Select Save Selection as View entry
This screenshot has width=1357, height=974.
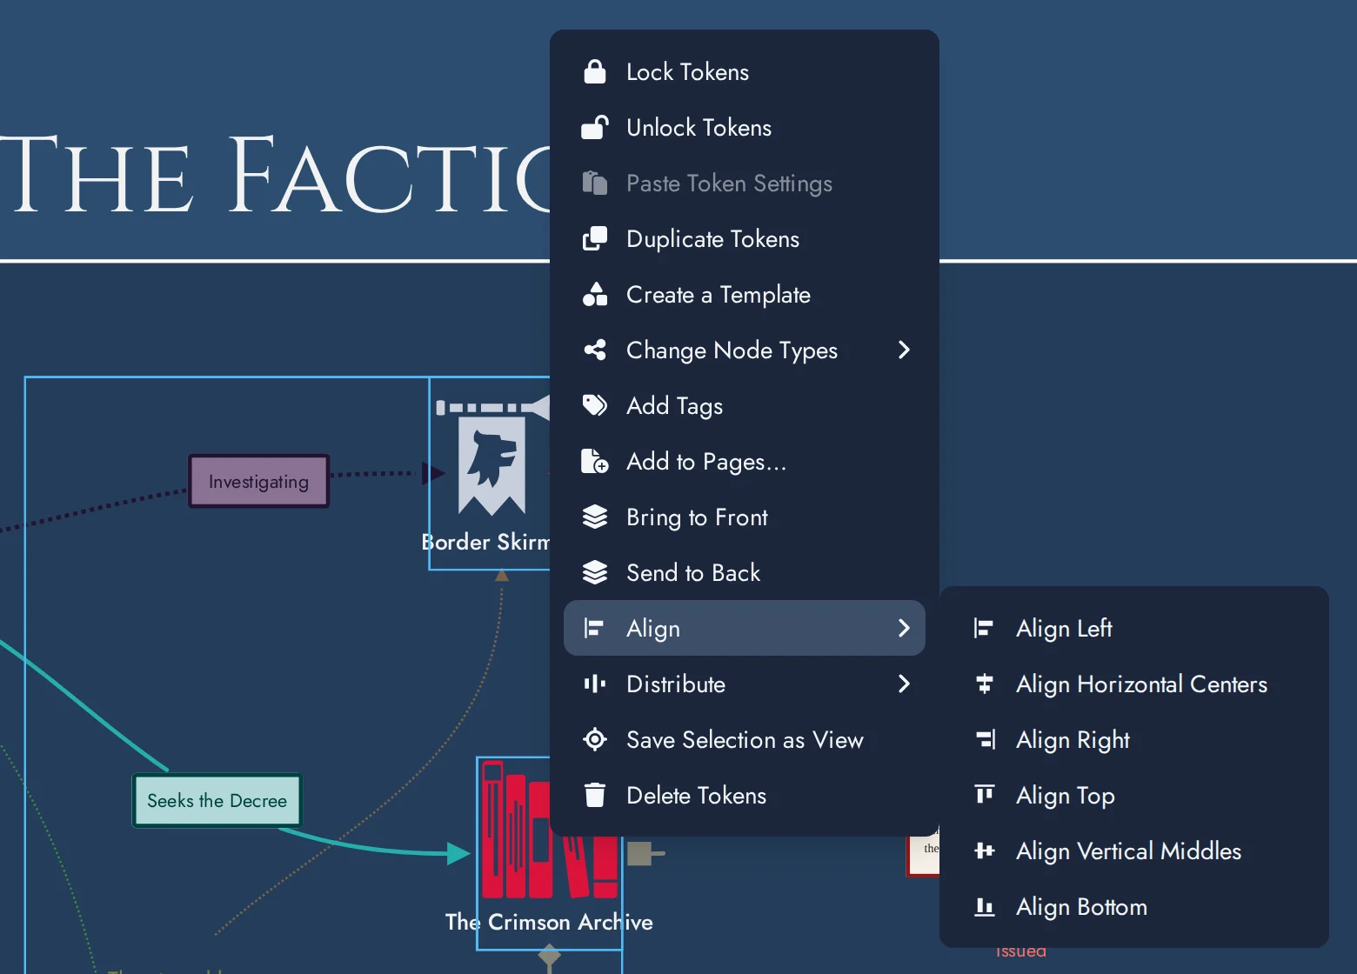click(x=745, y=740)
